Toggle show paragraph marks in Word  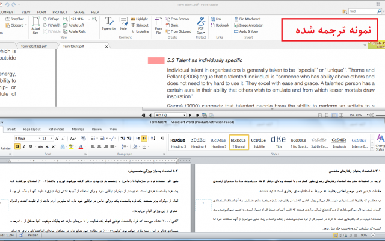click(162, 139)
